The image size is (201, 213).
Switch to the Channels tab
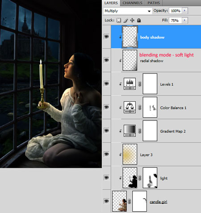pyautogui.click(x=132, y=3)
